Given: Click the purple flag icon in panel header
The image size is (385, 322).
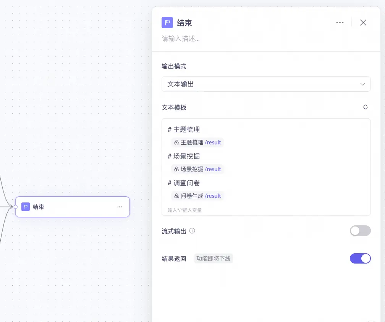Looking at the screenshot, I should pos(167,23).
